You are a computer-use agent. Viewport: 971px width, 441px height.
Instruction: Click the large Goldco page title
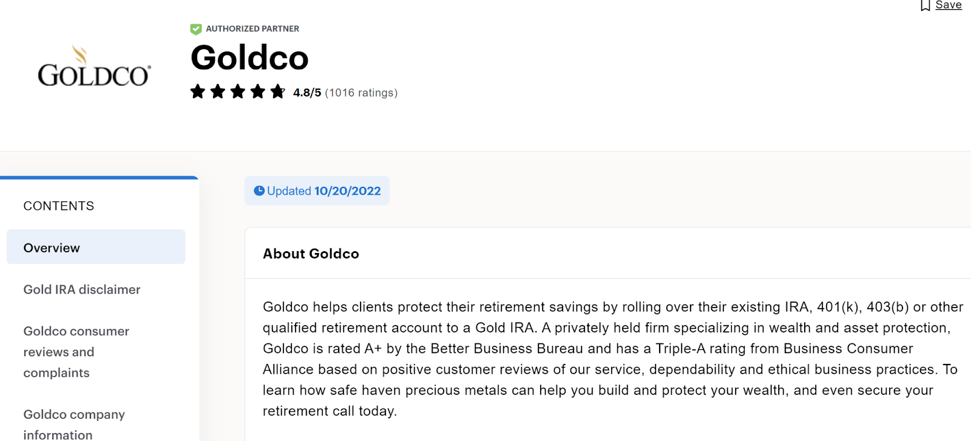click(249, 58)
